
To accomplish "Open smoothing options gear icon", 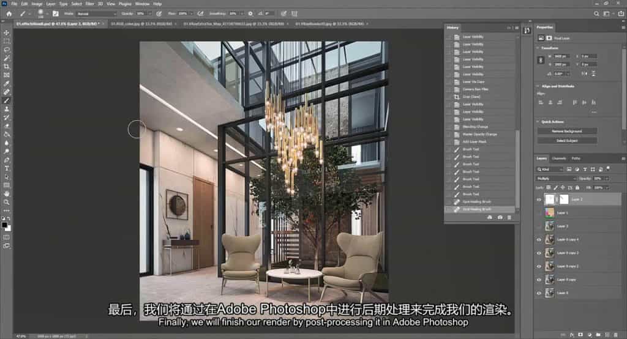I will pyautogui.click(x=250, y=13).
